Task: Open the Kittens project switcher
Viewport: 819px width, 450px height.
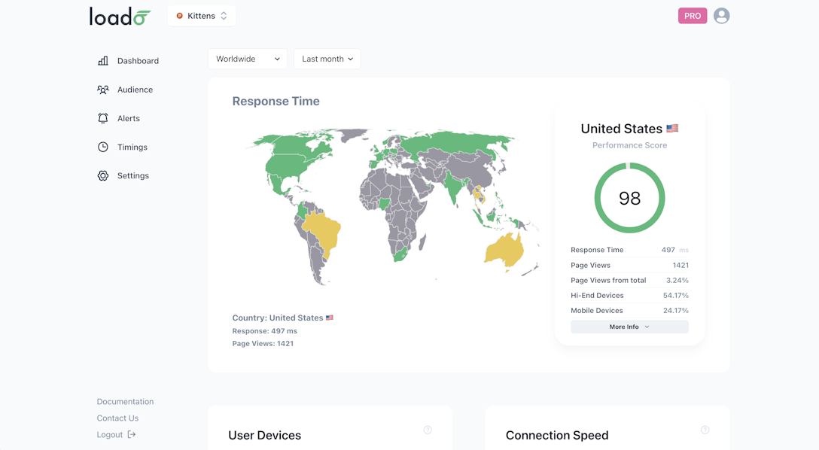Action: [x=201, y=15]
